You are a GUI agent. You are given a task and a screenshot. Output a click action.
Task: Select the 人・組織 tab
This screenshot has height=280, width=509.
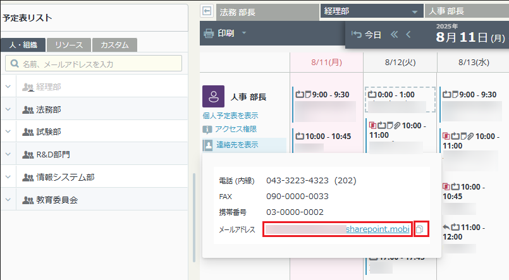coord(23,45)
